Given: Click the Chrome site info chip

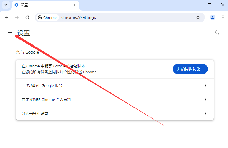Looking at the screenshot, I should pyautogui.click(x=48, y=17).
